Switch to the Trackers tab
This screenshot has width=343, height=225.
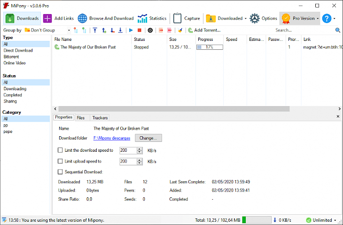click(x=100, y=117)
